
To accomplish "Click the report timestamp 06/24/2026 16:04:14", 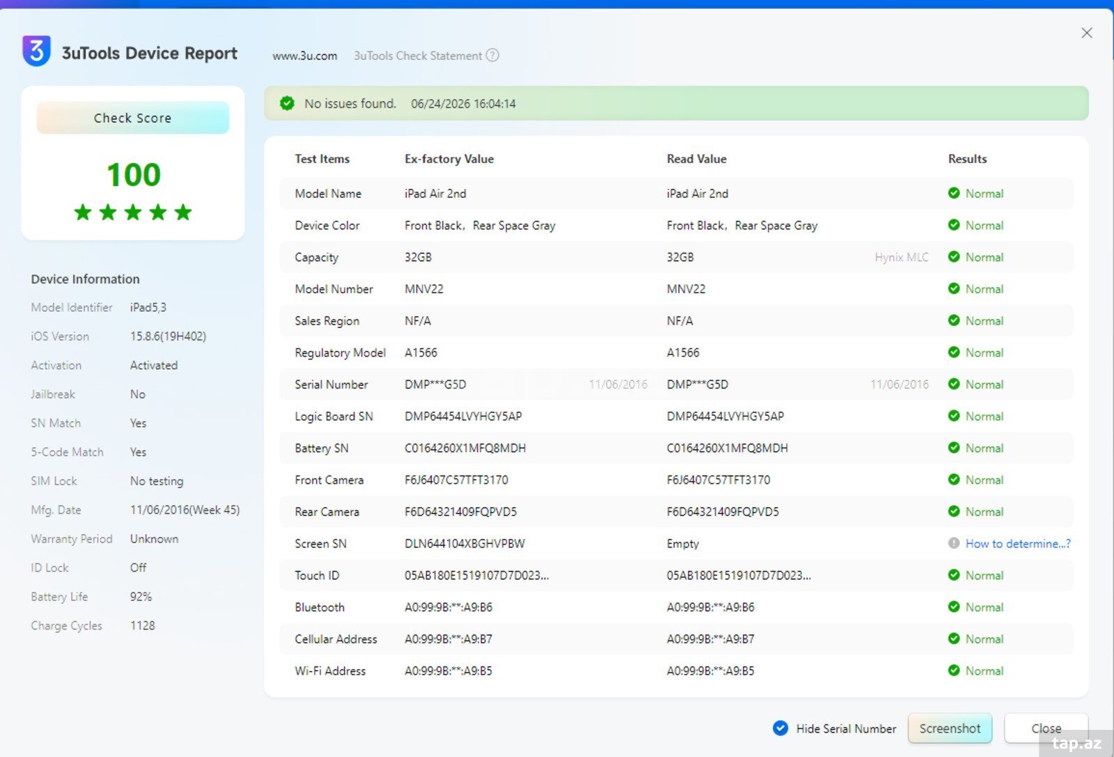I will click(464, 104).
